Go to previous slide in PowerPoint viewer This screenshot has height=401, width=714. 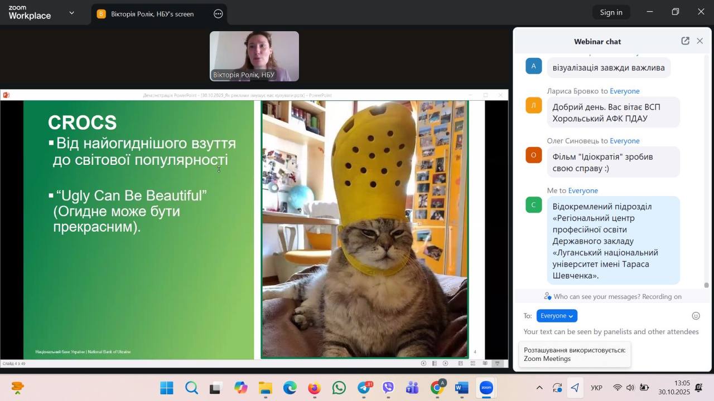coord(423,364)
